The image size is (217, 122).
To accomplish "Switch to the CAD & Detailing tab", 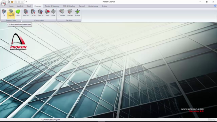I will 69,6.
